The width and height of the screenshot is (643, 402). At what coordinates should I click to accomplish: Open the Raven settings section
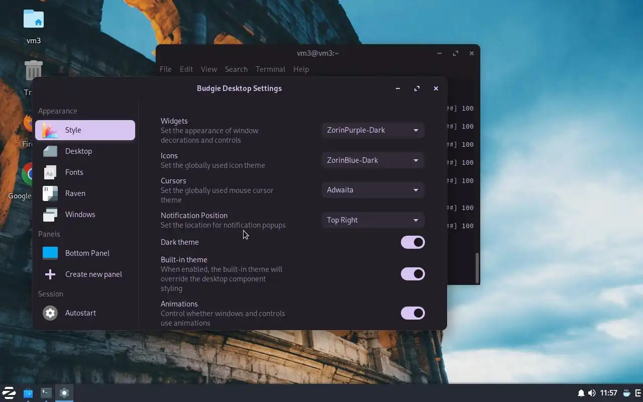pos(85,193)
